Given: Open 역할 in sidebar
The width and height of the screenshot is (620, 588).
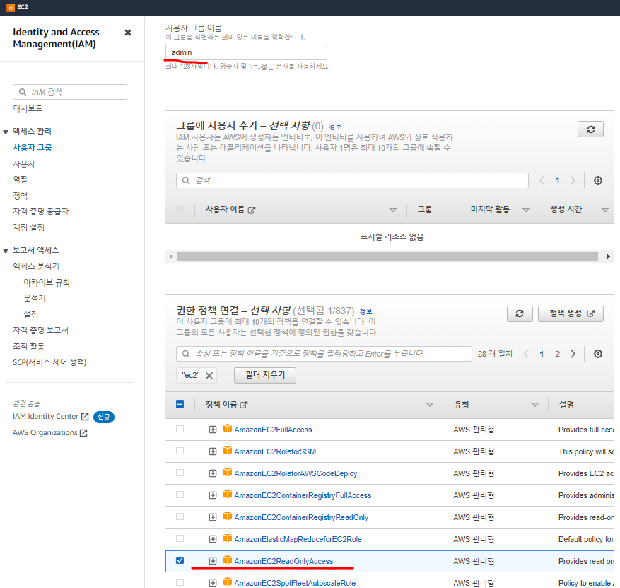Looking at the screenshot, I should coord(21,180).
